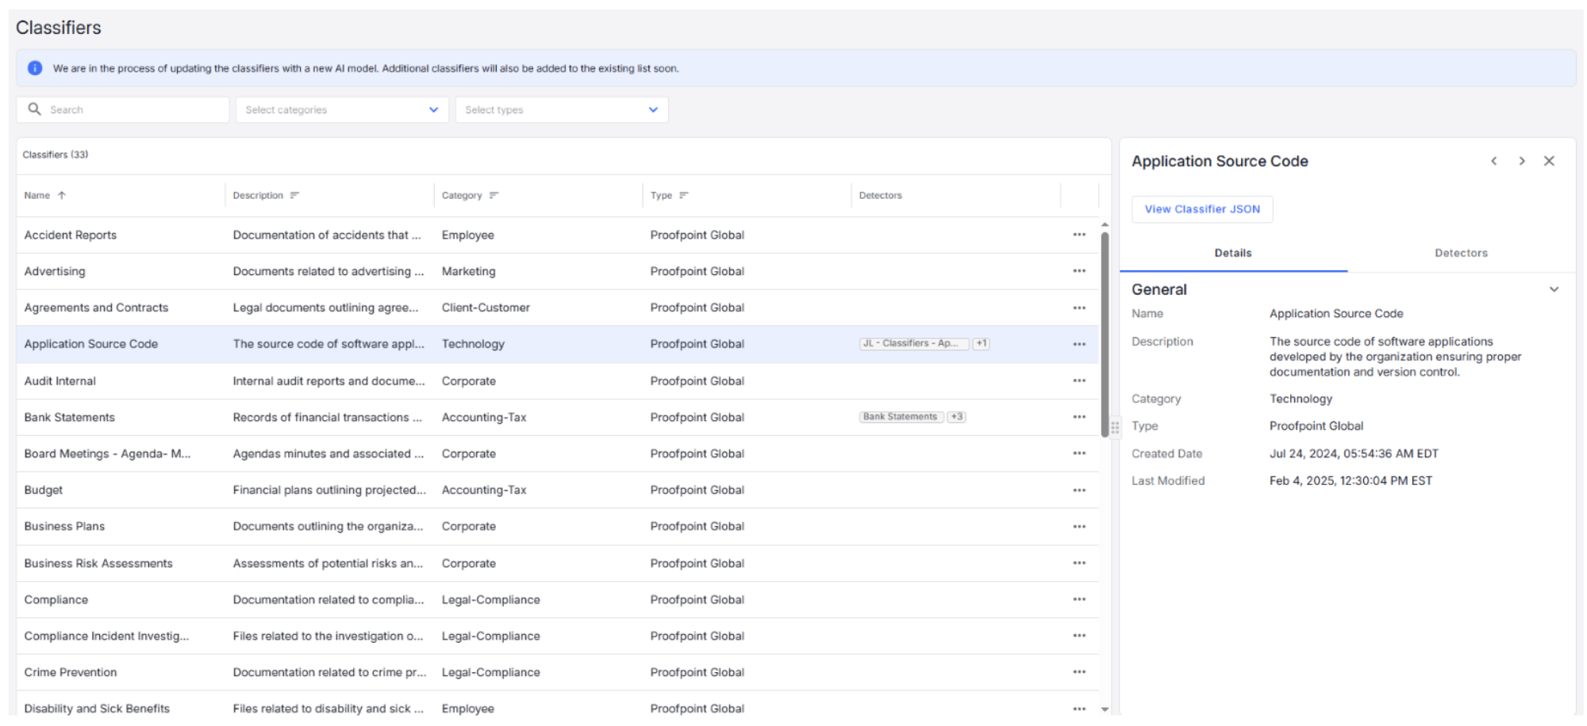1587x726 pixels.
Task: Open the more-options menu for Business Risk Assessments
Action: click(x=1079, y=563)
